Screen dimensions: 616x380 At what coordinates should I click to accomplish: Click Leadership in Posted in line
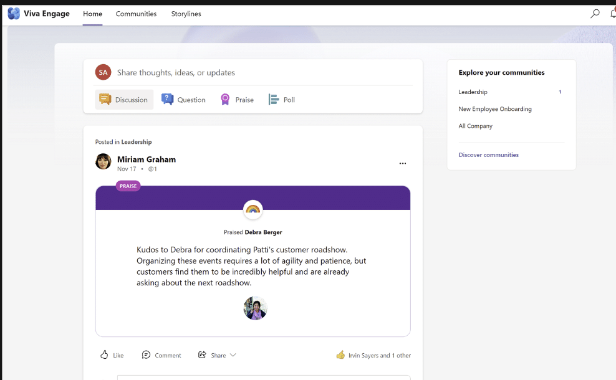[x=137, y=141]
